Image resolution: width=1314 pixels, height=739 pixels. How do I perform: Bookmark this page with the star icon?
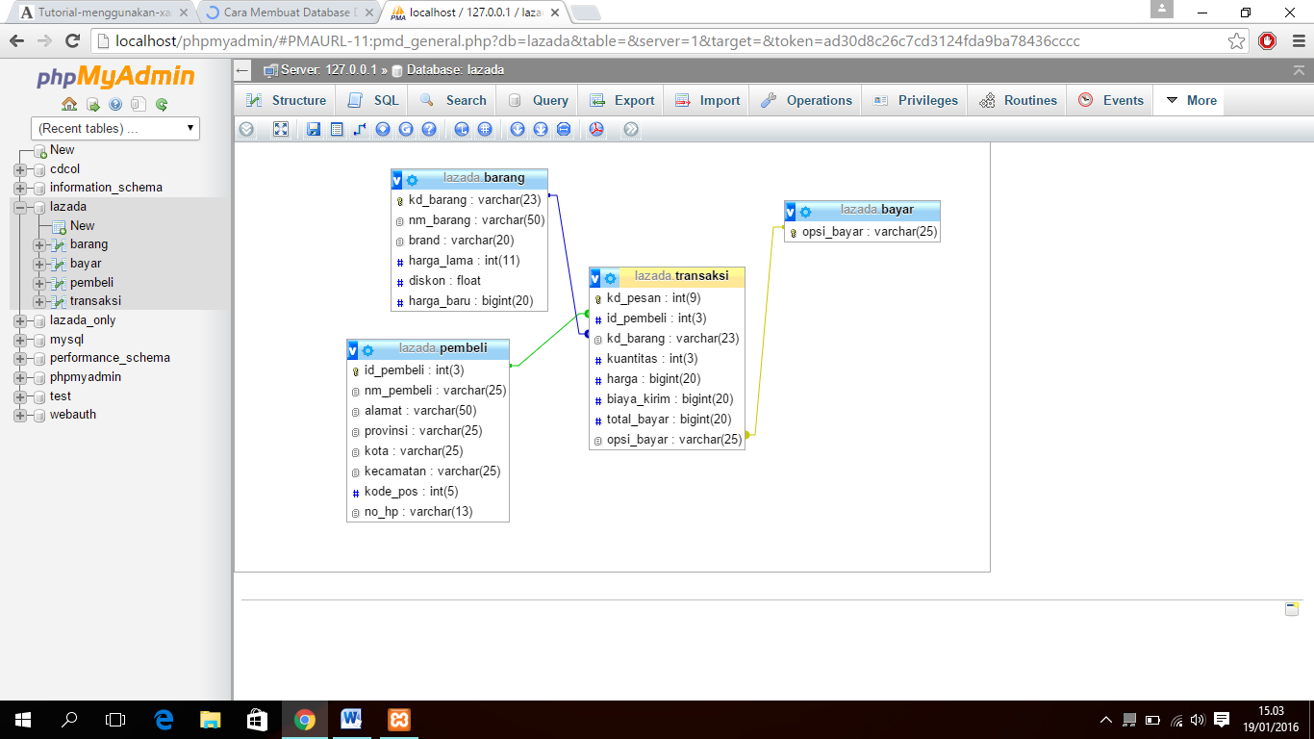point(1236,41)
